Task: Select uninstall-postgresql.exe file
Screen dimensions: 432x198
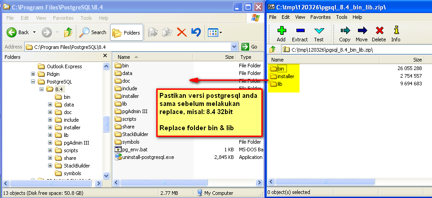Action: click(144, 157)
